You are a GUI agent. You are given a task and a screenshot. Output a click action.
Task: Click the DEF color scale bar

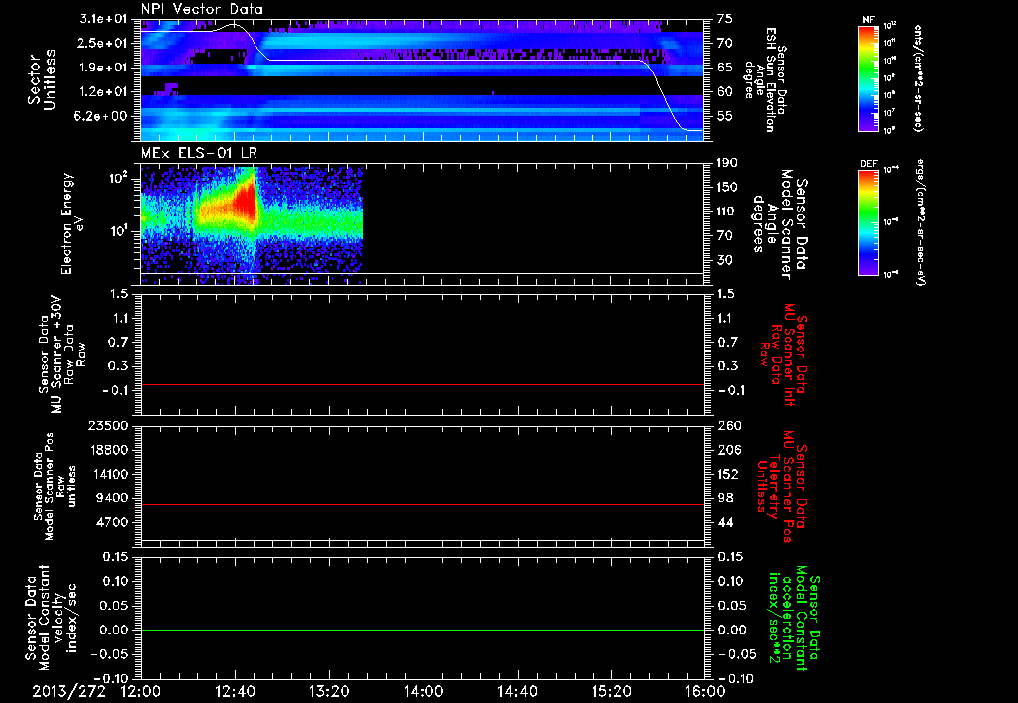[x=868, y=222]
